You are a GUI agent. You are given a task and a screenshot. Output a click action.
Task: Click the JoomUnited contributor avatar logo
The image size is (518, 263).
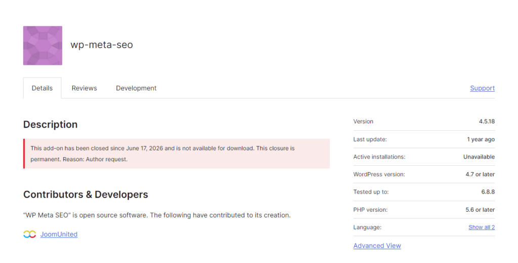[30, 234]
